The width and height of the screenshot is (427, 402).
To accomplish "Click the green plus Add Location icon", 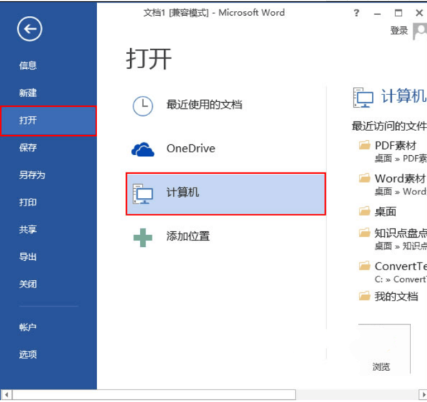I will pyautogui.click(x=143, y=237).
